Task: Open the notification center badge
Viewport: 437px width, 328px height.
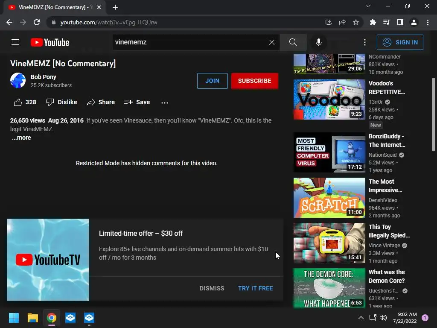Action: click(x=425, y=317)
